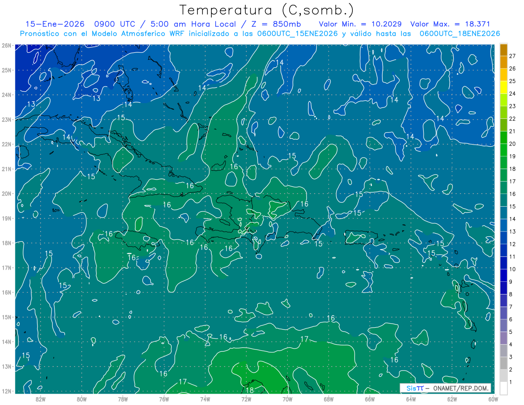Click the SisTT logo in credit box
This screenshot has height=405, width=524.
pos(415,388)
